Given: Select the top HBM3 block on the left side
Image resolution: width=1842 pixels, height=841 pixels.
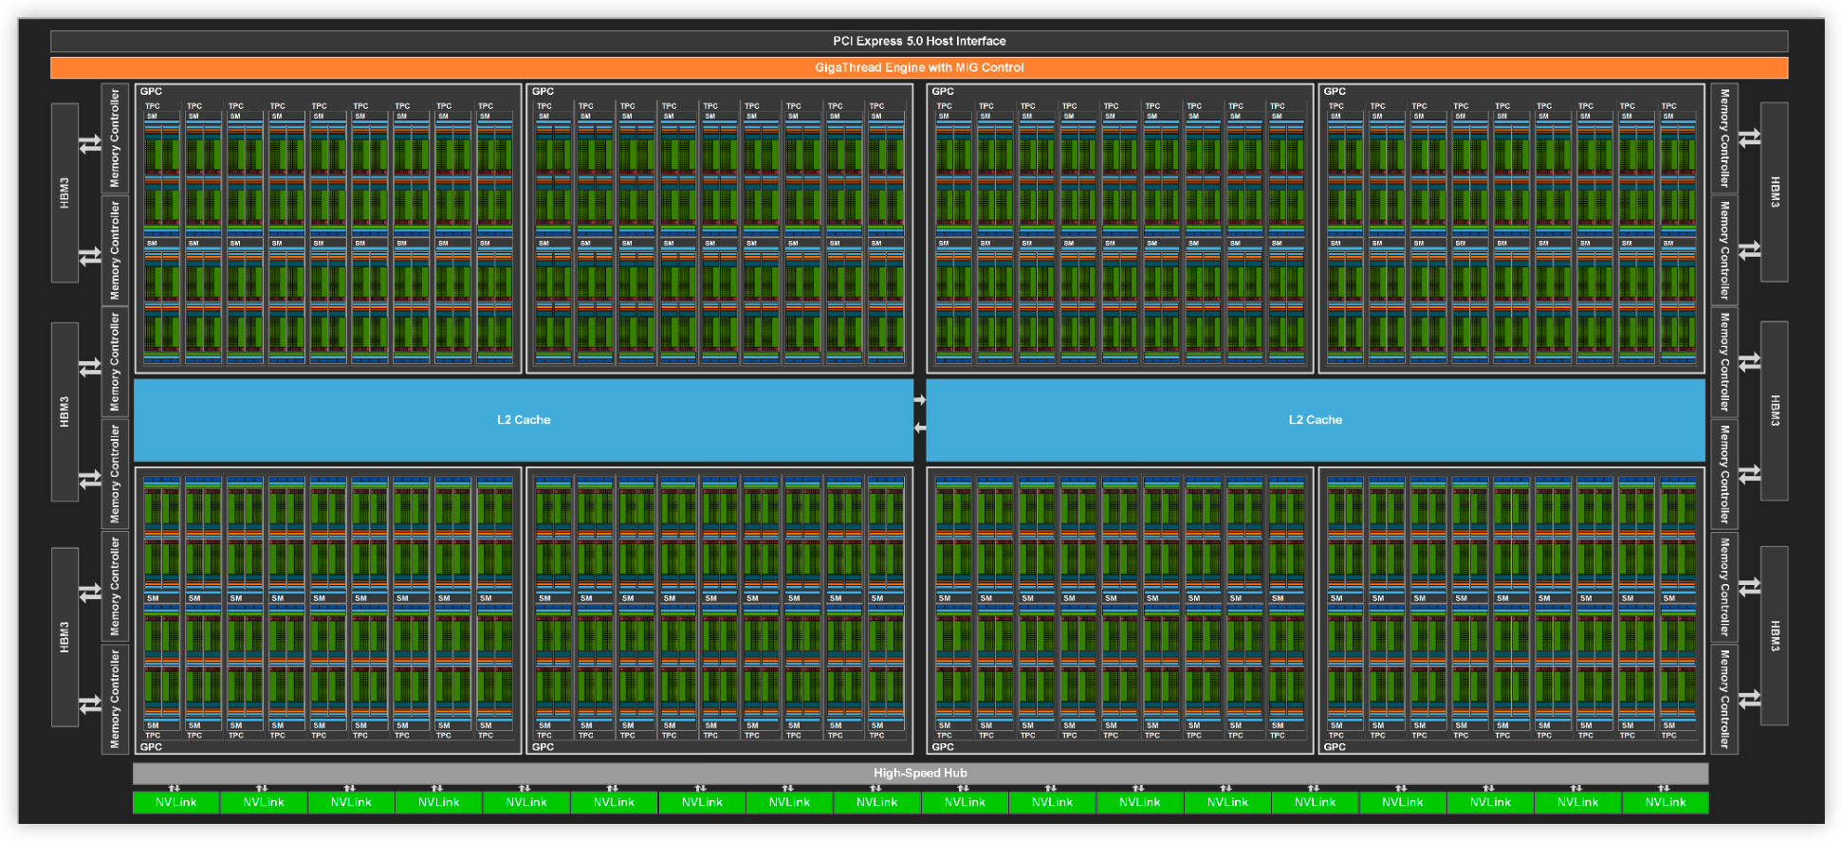Looking at the screenshot, I should click(64, 192).
